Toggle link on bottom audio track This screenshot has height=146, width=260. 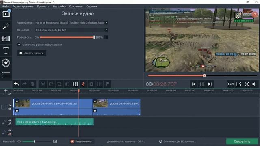pyautogui.click(x=9, y=134)
